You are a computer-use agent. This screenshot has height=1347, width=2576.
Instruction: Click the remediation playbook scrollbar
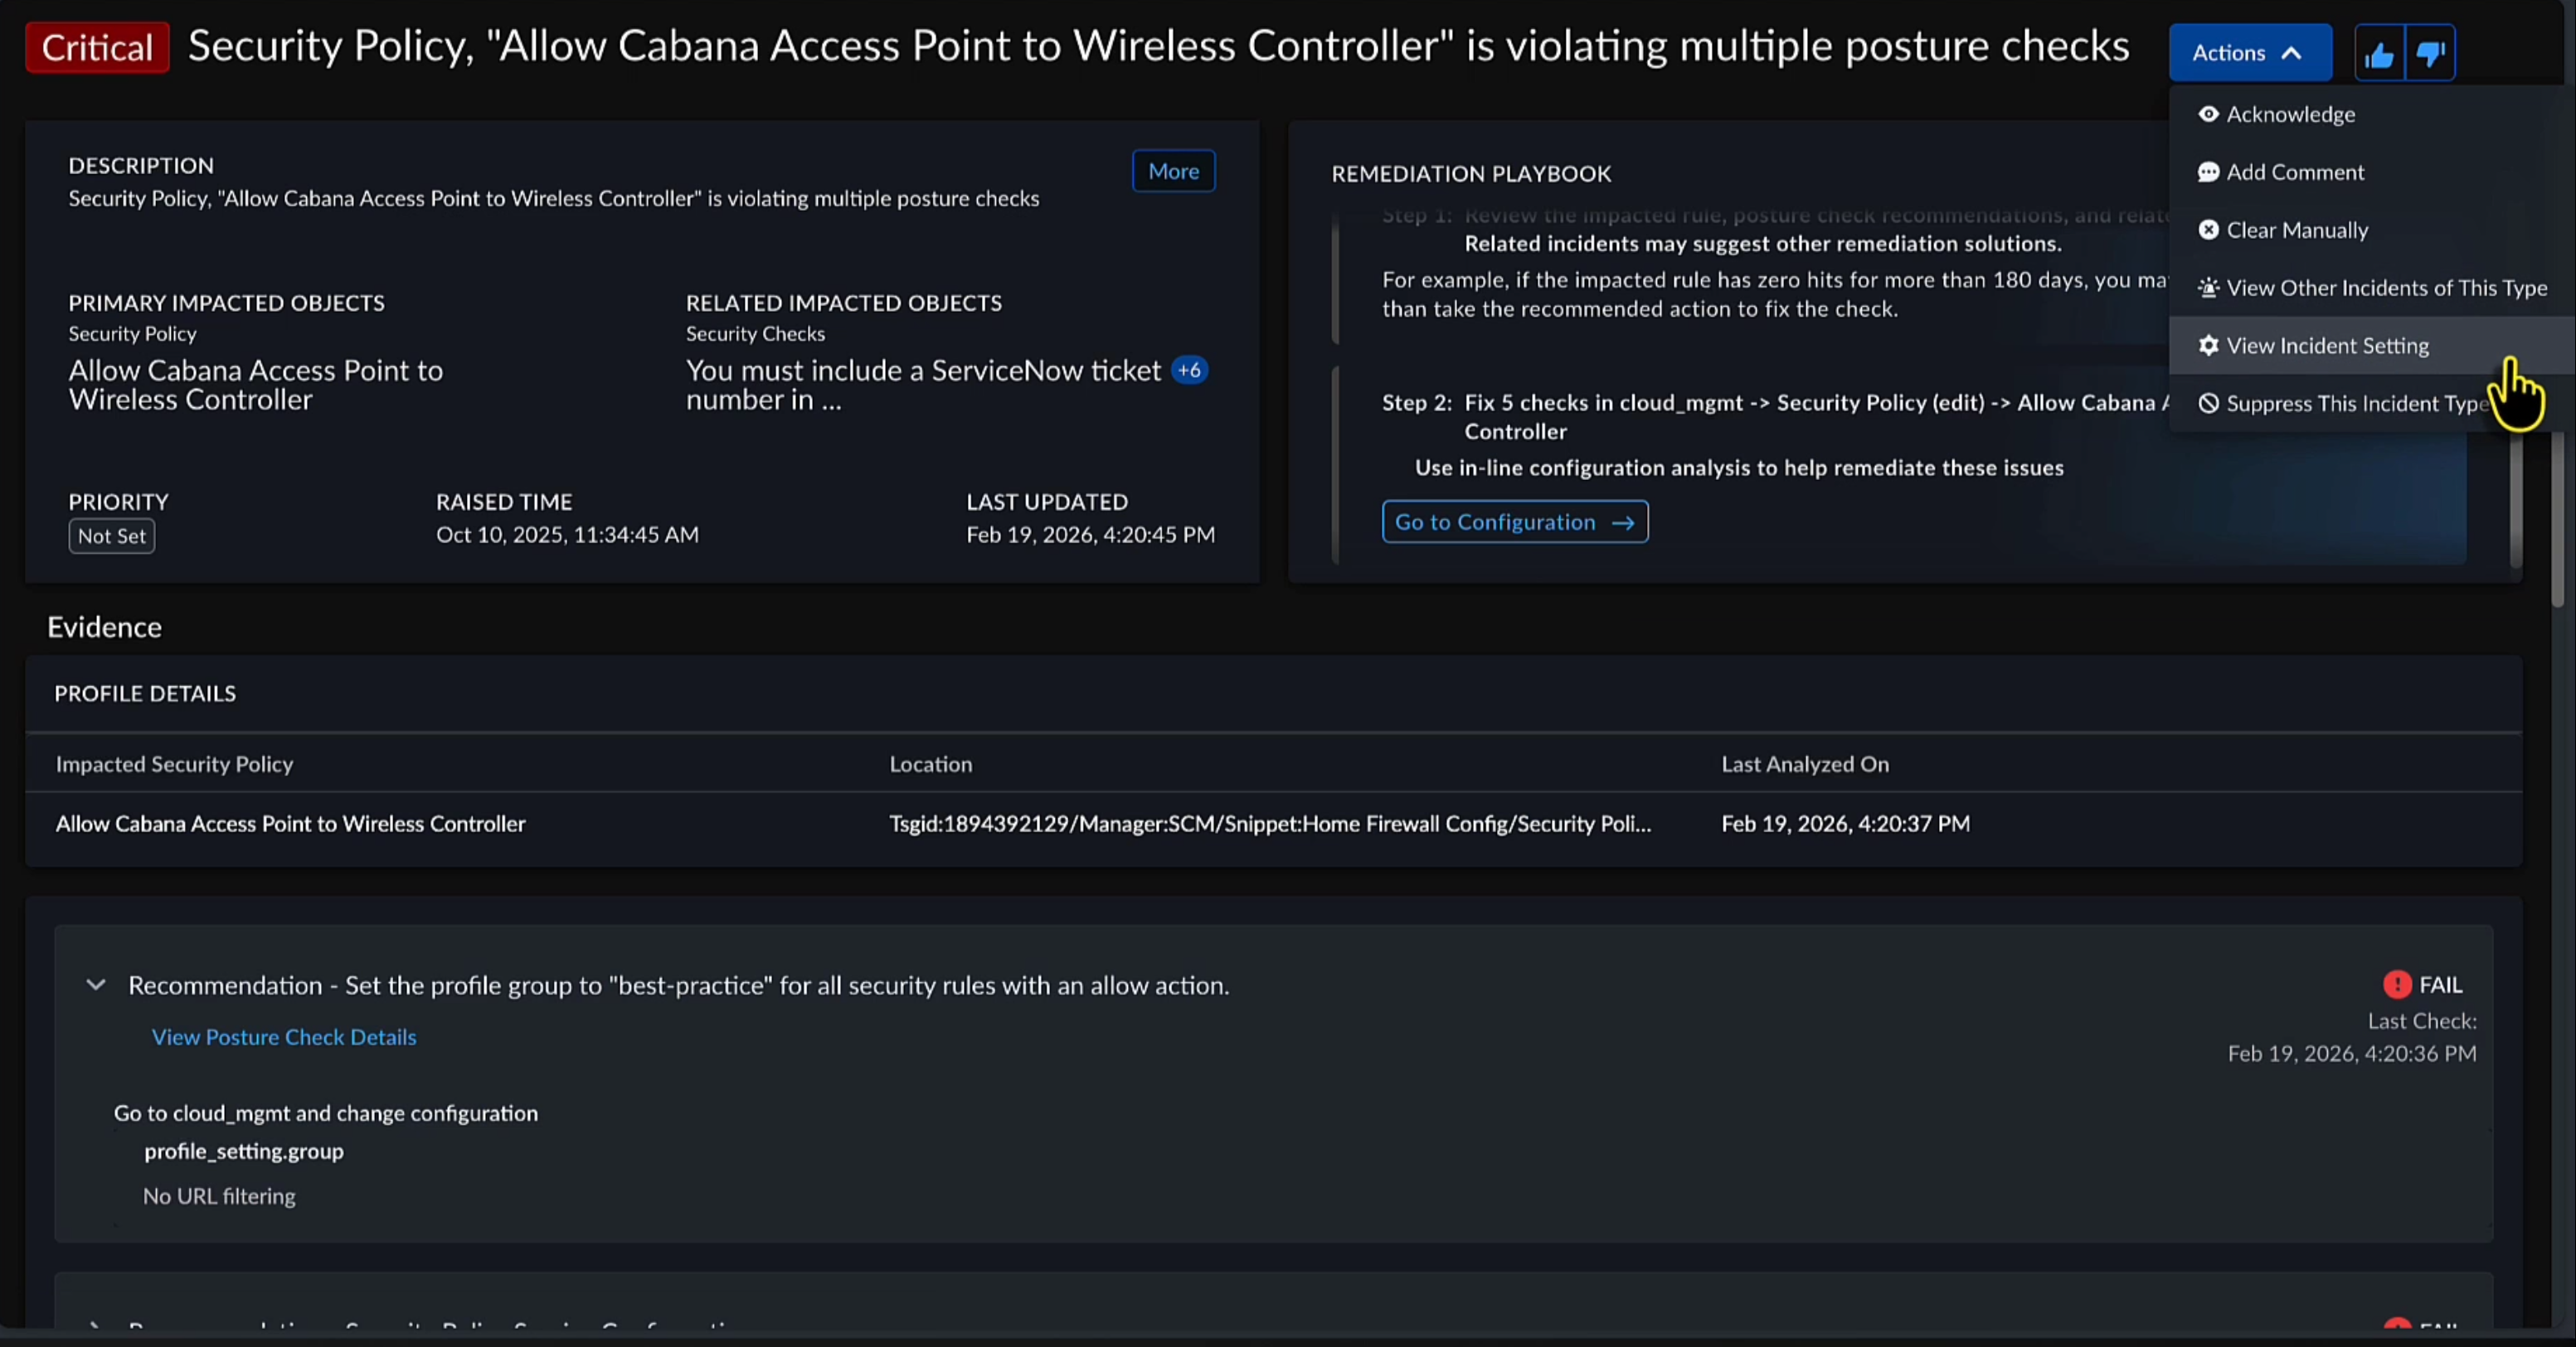tap(2515, 500)
